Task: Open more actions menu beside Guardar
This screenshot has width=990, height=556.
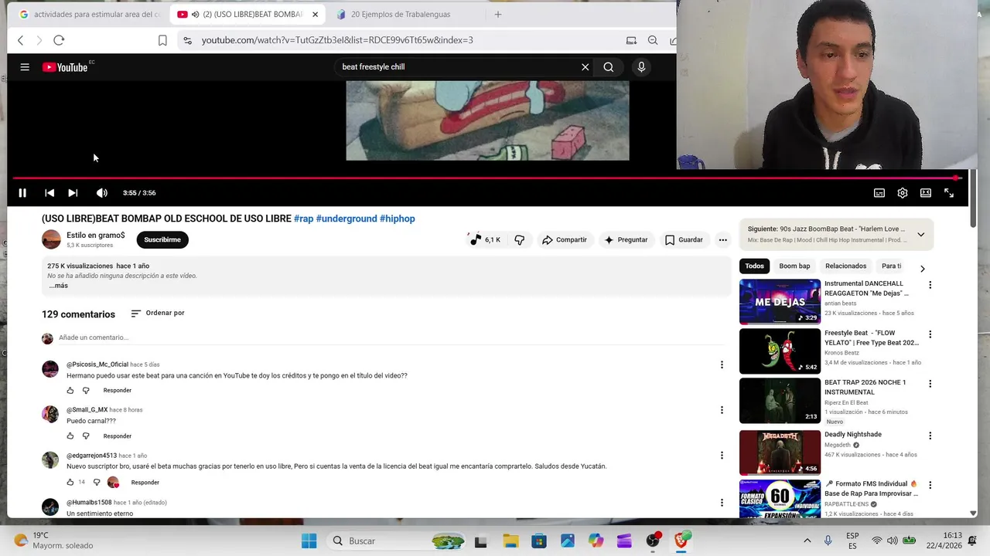Action: (x=722, y=239)
